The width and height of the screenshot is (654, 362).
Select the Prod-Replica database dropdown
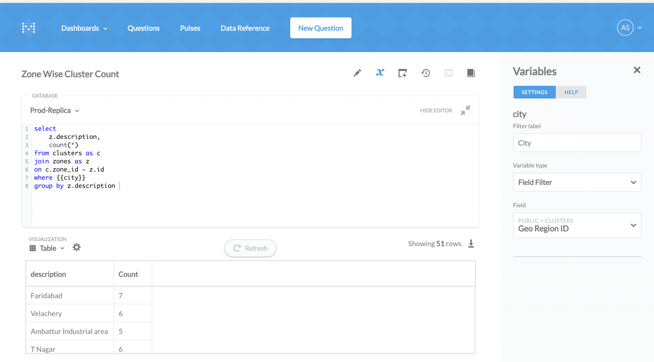point(55,110)
